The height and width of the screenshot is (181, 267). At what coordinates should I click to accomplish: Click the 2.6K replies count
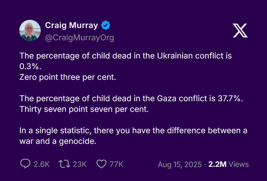pyautogui.click(x=42, y=164)
